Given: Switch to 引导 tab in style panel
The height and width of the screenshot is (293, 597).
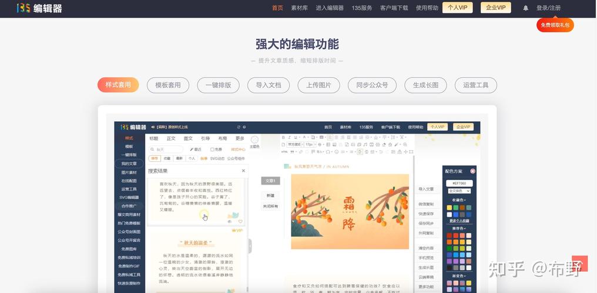Looking at the screenshot, I should tap(205, 138).
